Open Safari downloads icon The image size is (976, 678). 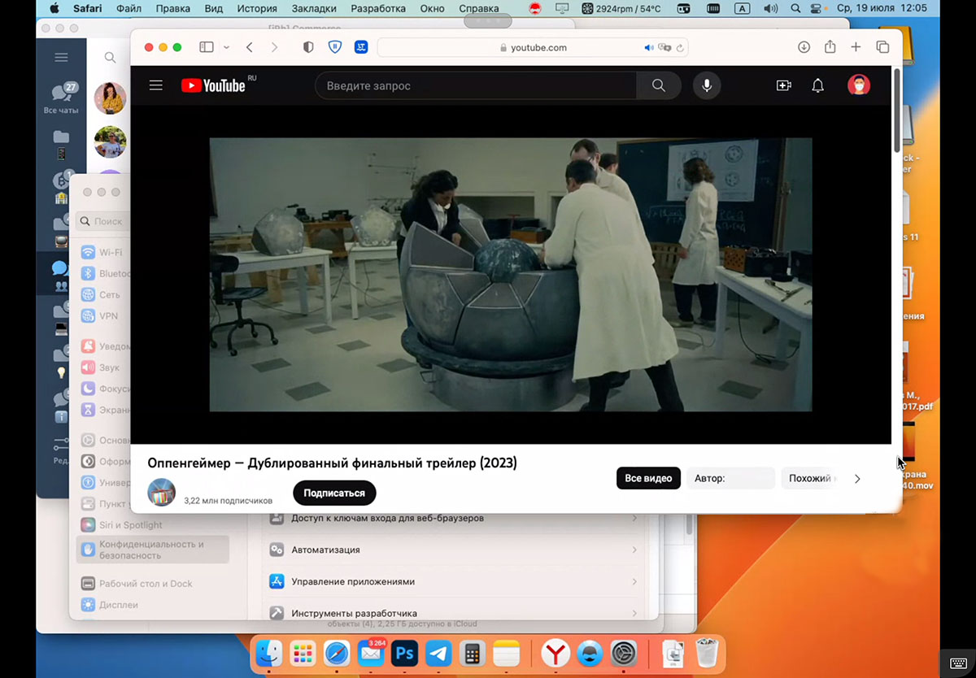804,47
